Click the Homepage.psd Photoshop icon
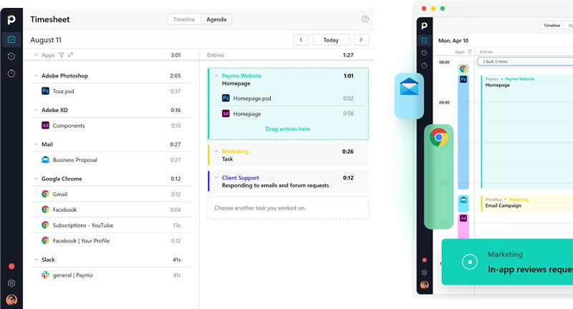 tap(226, 98)
